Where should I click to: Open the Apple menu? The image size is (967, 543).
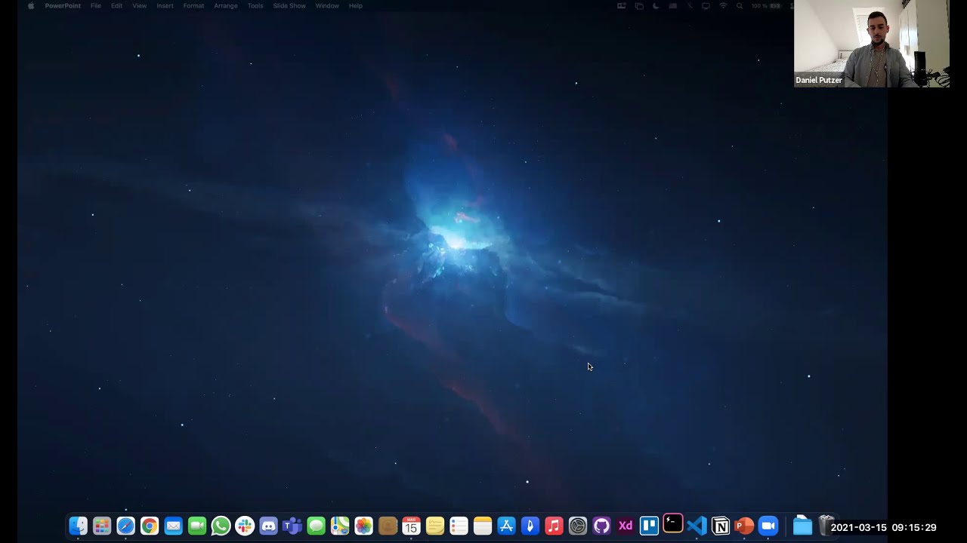[x=31, y=6]
